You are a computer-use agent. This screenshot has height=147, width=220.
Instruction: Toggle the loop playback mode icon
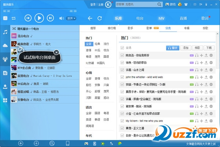(x=14, y=18)
